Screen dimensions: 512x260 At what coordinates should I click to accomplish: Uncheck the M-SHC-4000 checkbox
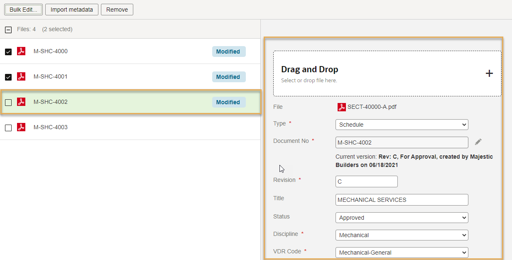pyautogui.click(x=8, y=52)
